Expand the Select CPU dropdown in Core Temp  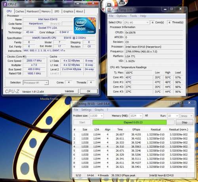pos(136,23)
